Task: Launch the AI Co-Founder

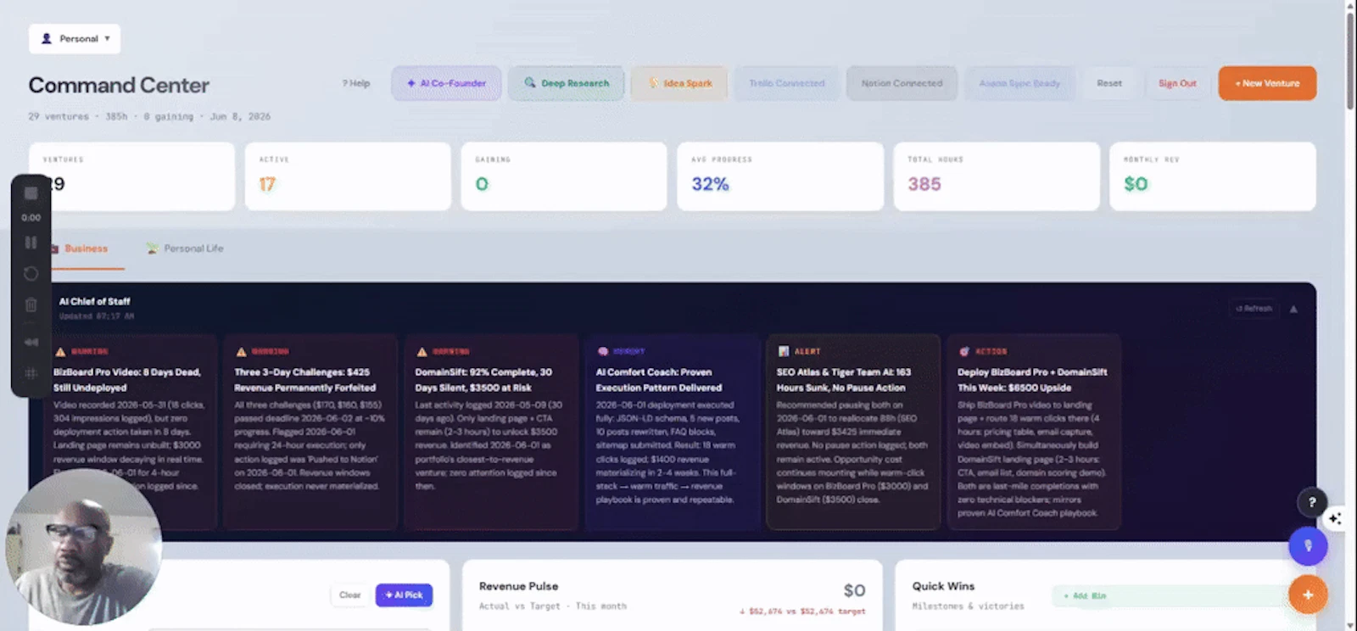Action: pyautogui.click(x=446, y=83)
